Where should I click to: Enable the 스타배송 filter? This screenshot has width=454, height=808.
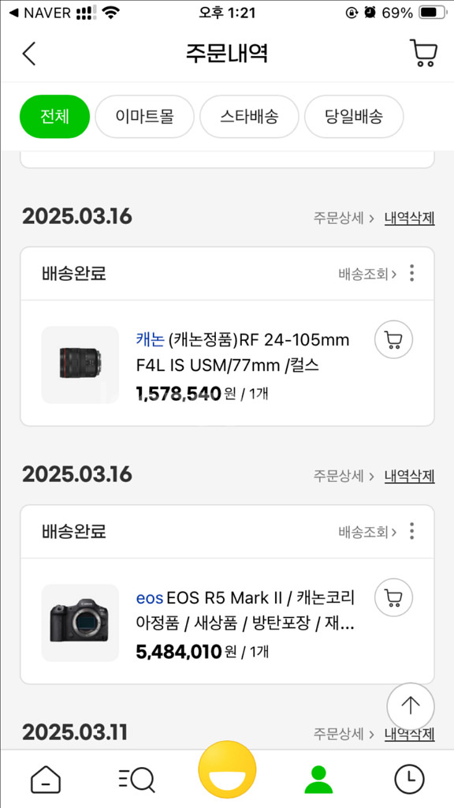(x=249, y=116)
